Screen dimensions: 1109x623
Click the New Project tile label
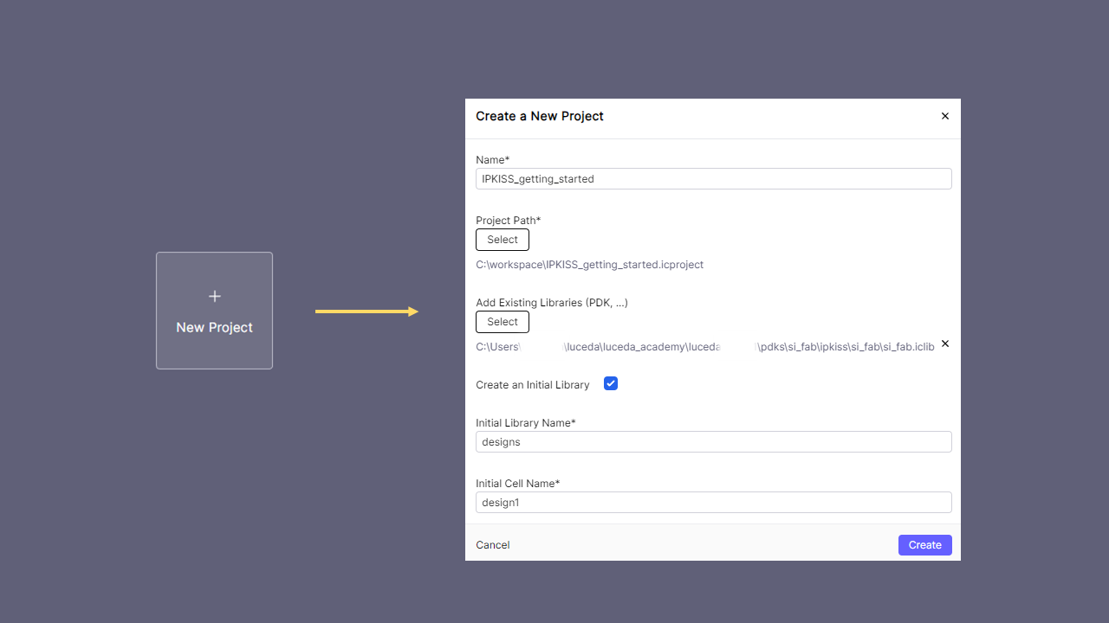coord(215,327)
